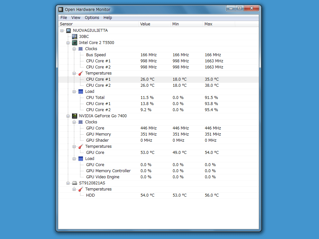Click the 351 MHz GPU Memory min value
This screenshot has height=239, width=319.
[x=181, y=134]
